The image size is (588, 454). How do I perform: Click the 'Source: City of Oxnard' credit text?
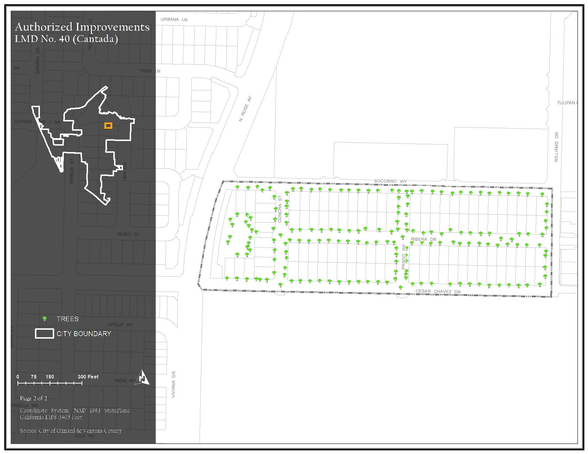point(71,430)
